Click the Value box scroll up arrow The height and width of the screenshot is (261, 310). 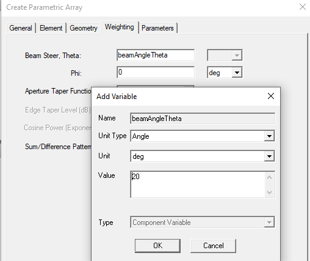[x=270, y=177]
